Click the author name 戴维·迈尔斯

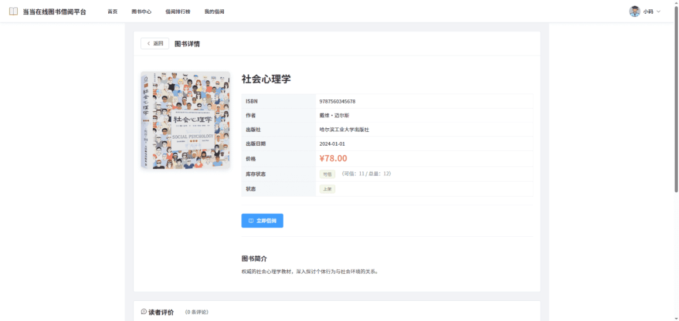pos(334,116)
